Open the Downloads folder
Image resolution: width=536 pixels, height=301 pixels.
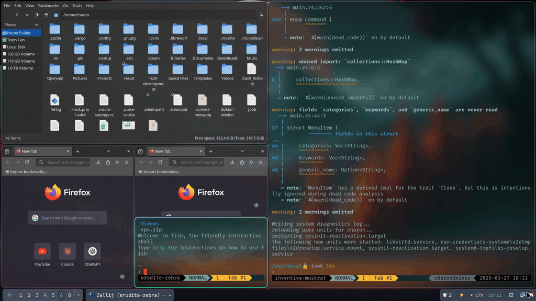click(x=227, y=50)
